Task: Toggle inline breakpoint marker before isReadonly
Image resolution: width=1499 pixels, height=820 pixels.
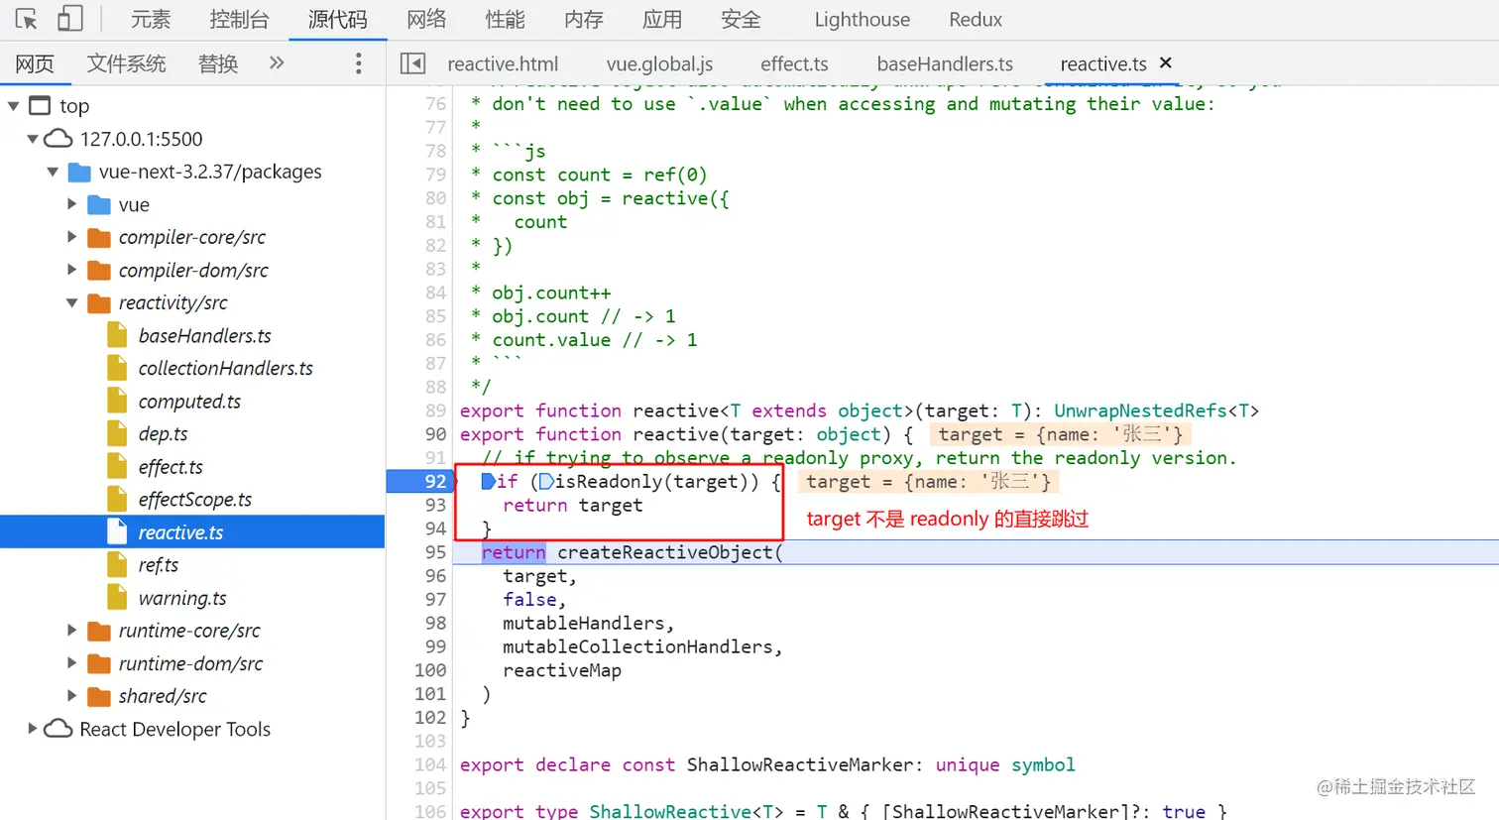Action: click(546, 482)
